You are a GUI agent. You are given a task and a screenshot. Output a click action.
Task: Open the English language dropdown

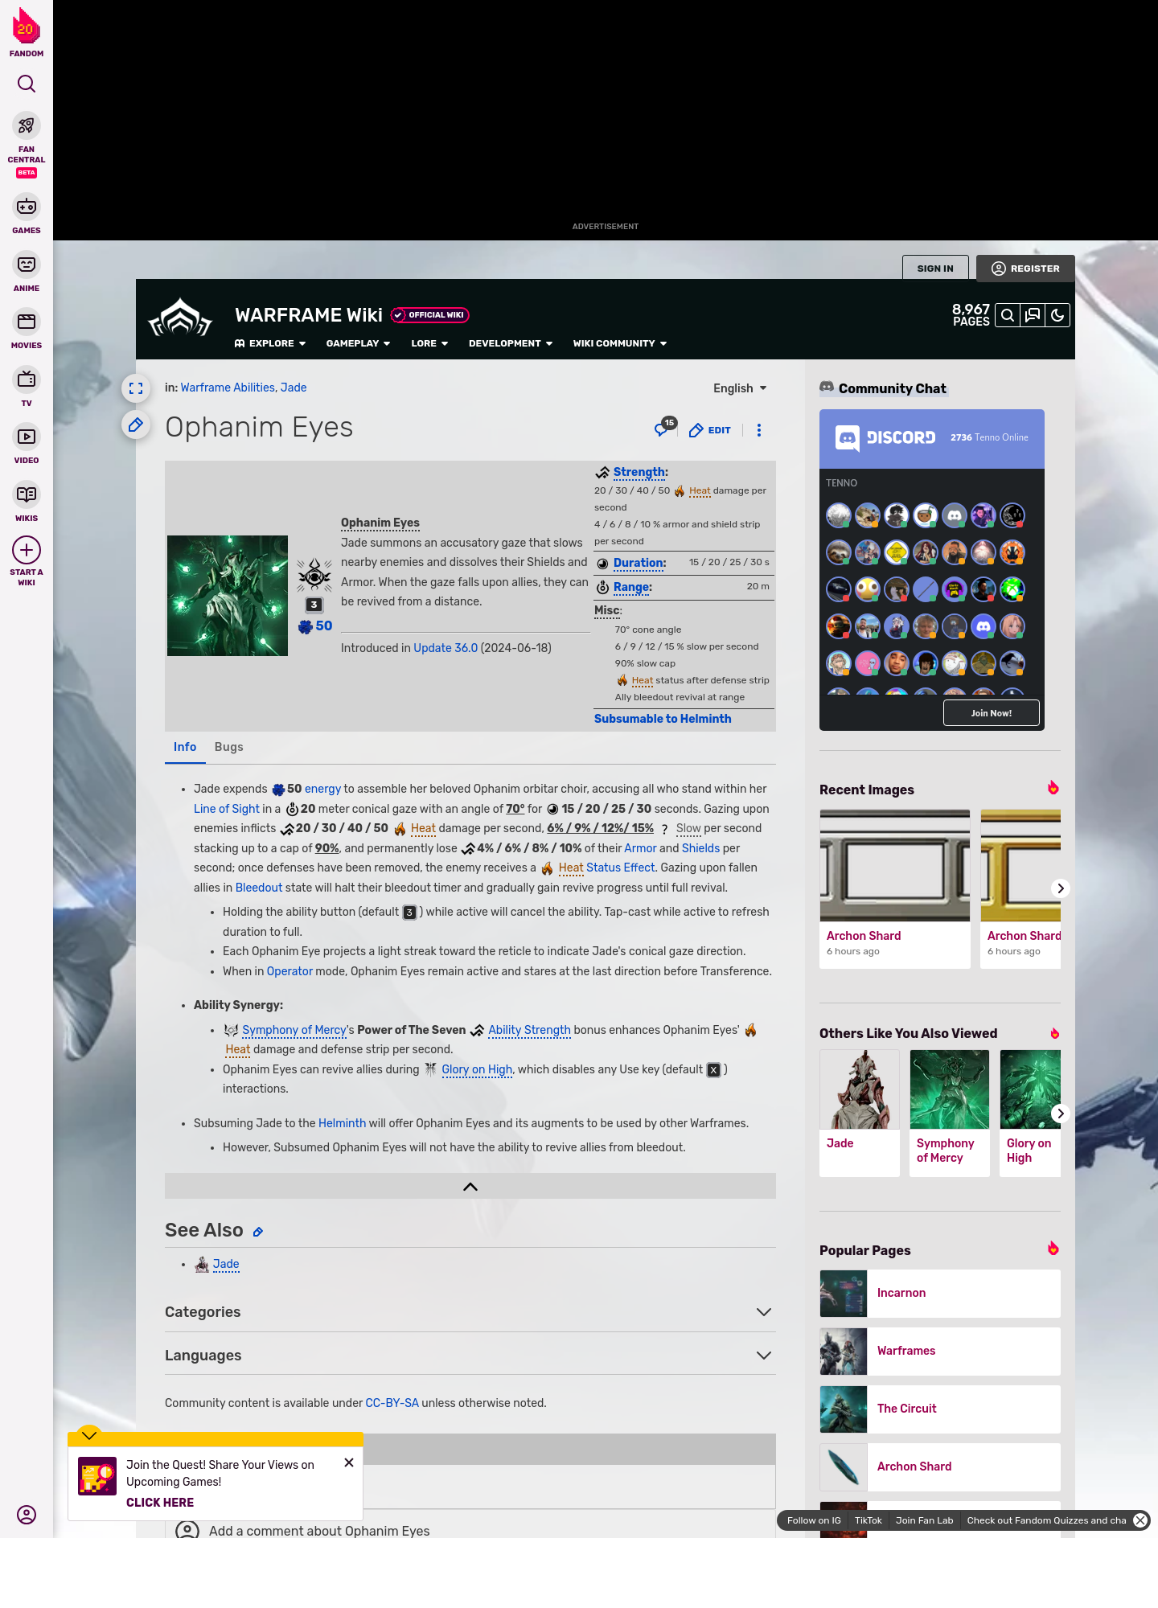tap(740, 388)
